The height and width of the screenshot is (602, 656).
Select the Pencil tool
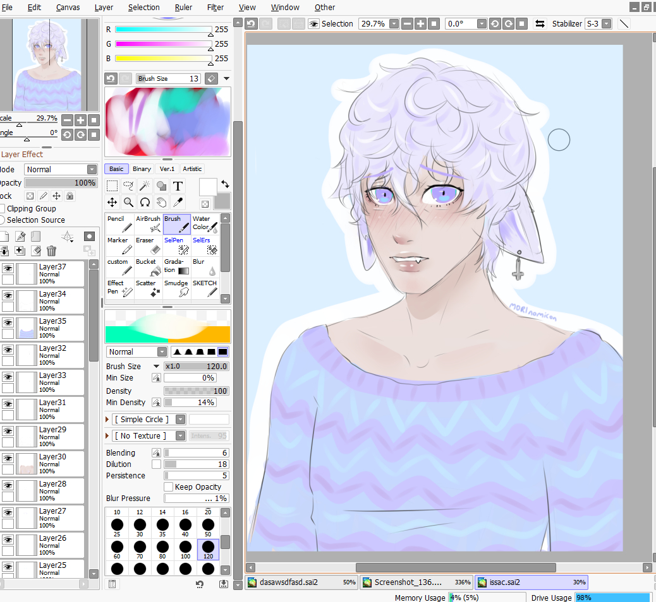[119, 224]
